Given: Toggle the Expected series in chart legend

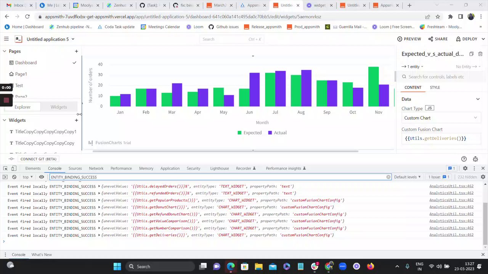Looking at the screenshot, I should point(249,132).
